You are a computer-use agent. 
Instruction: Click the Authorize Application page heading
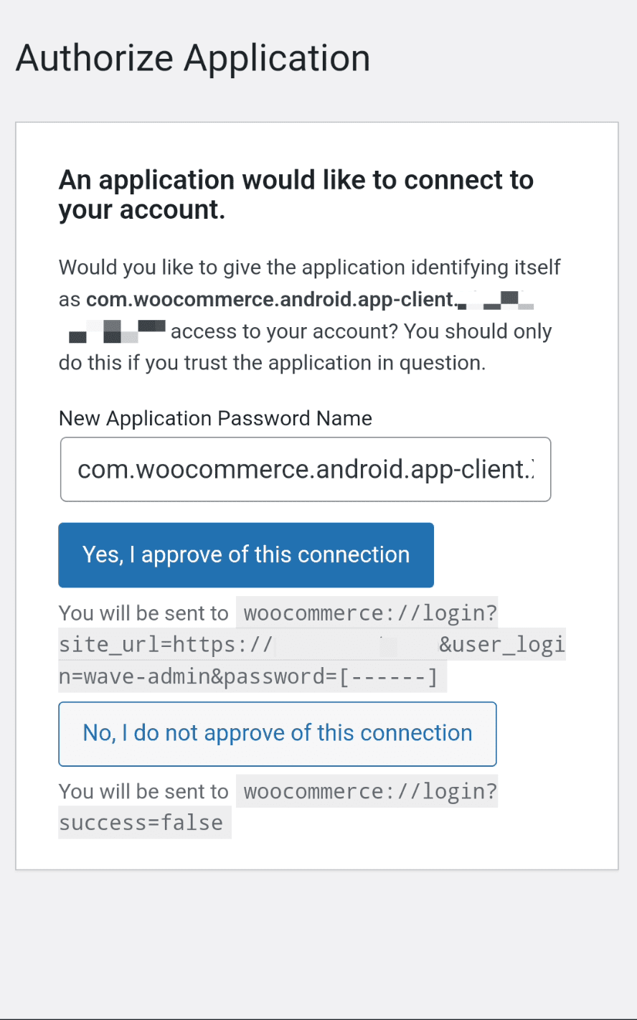[192, 57]
